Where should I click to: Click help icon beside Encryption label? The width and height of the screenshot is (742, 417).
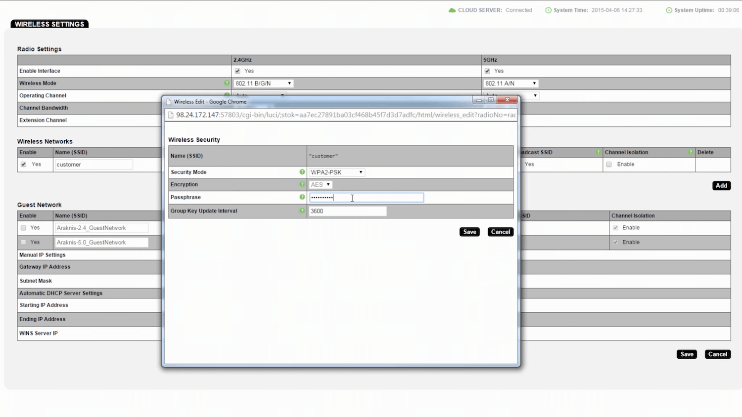302,184
